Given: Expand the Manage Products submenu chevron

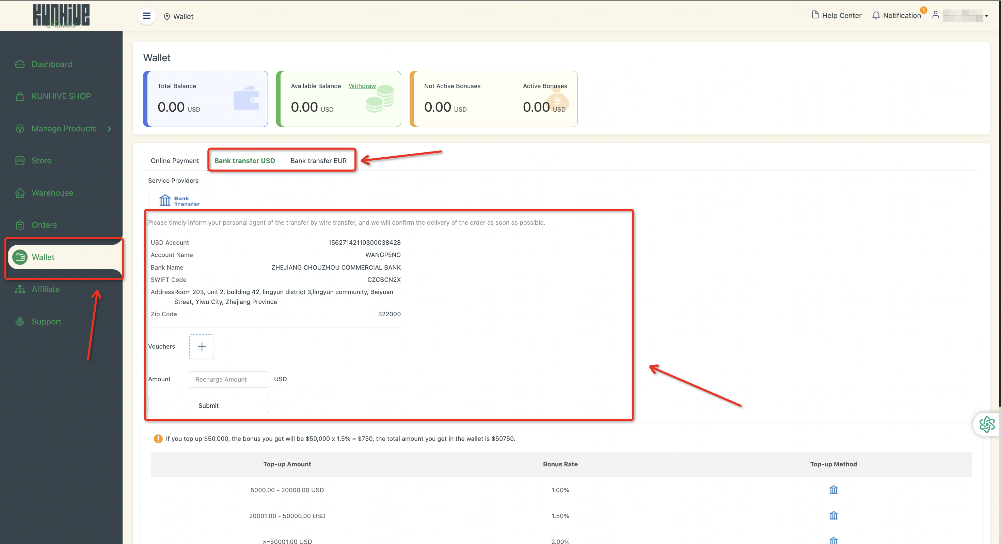Looking at the screenshot, I should click(109, 129).
